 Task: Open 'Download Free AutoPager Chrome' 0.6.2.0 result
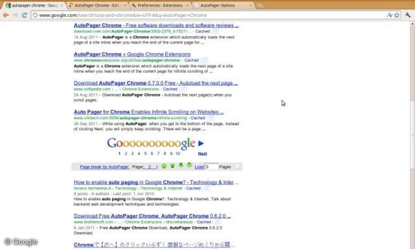tap(152, 216)
